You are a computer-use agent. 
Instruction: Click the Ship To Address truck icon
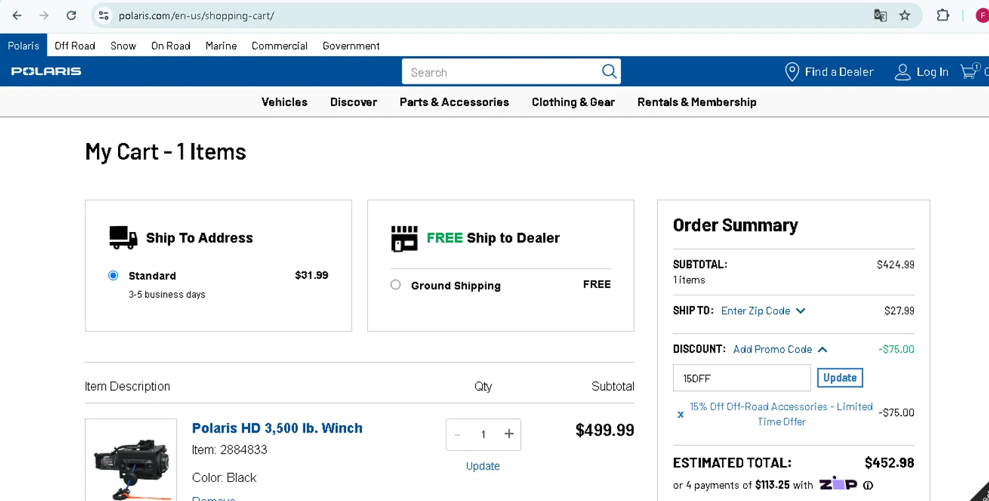(x=123, y=238)
